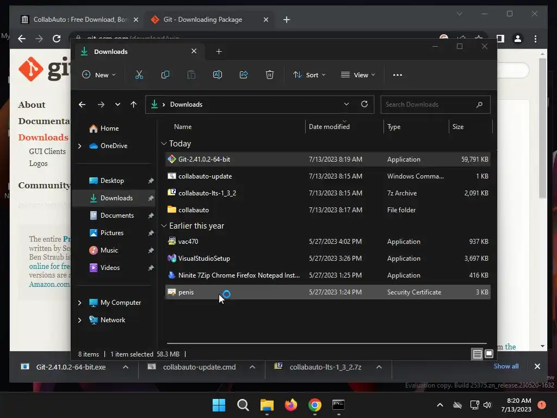The width and height of the screenshot is (557, 418).
Task: Select the collabauto-lts-1_3_2 archive file
Action: (x=327, y=193)
